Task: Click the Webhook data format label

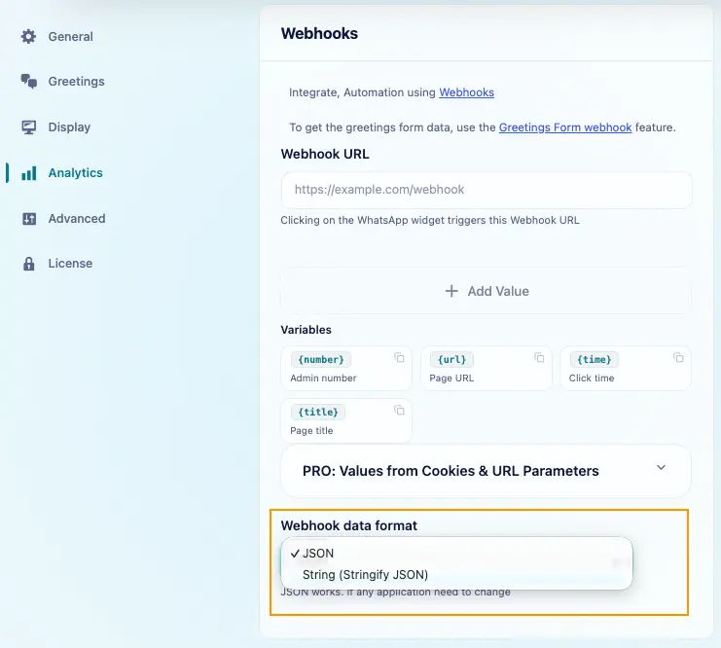Action: pos(349,525)
